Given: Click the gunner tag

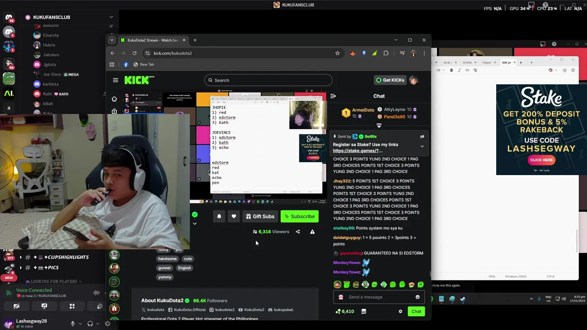Looking at the screenshot, I should [x=165, y=268].
